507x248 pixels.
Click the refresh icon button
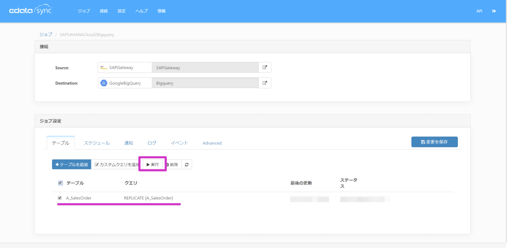[x=187, y=164]
